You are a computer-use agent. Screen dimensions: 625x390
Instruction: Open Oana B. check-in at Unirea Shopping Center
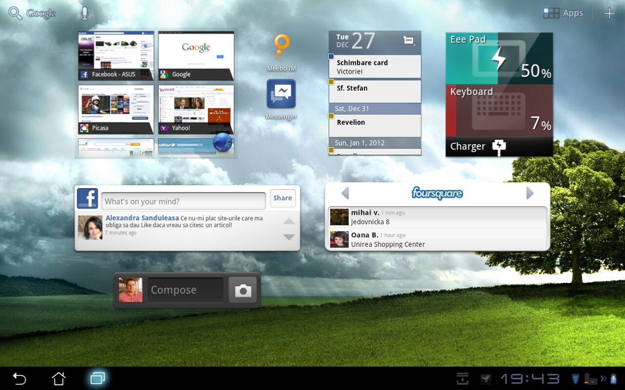point(437,239)
